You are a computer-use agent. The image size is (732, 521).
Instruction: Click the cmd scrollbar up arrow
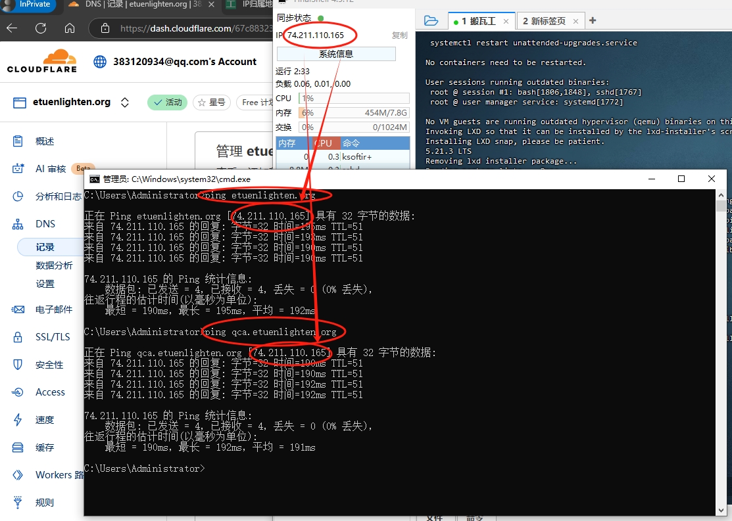(721, 195)
